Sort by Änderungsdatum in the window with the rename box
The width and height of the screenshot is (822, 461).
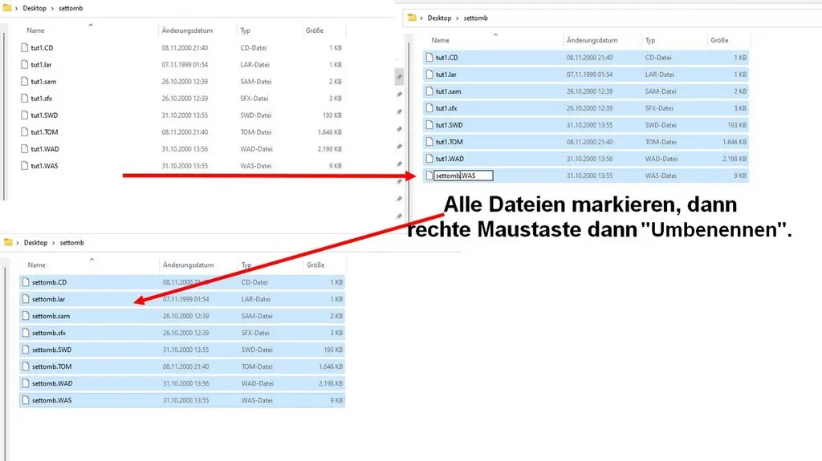pos(592,40)
